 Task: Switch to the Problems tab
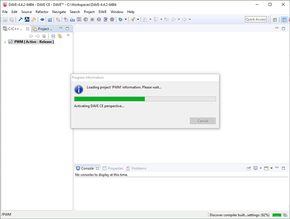coord(136,168)
